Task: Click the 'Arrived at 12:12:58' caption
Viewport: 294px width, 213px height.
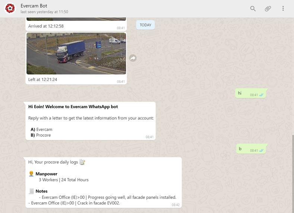Action: tap(46, 26)
